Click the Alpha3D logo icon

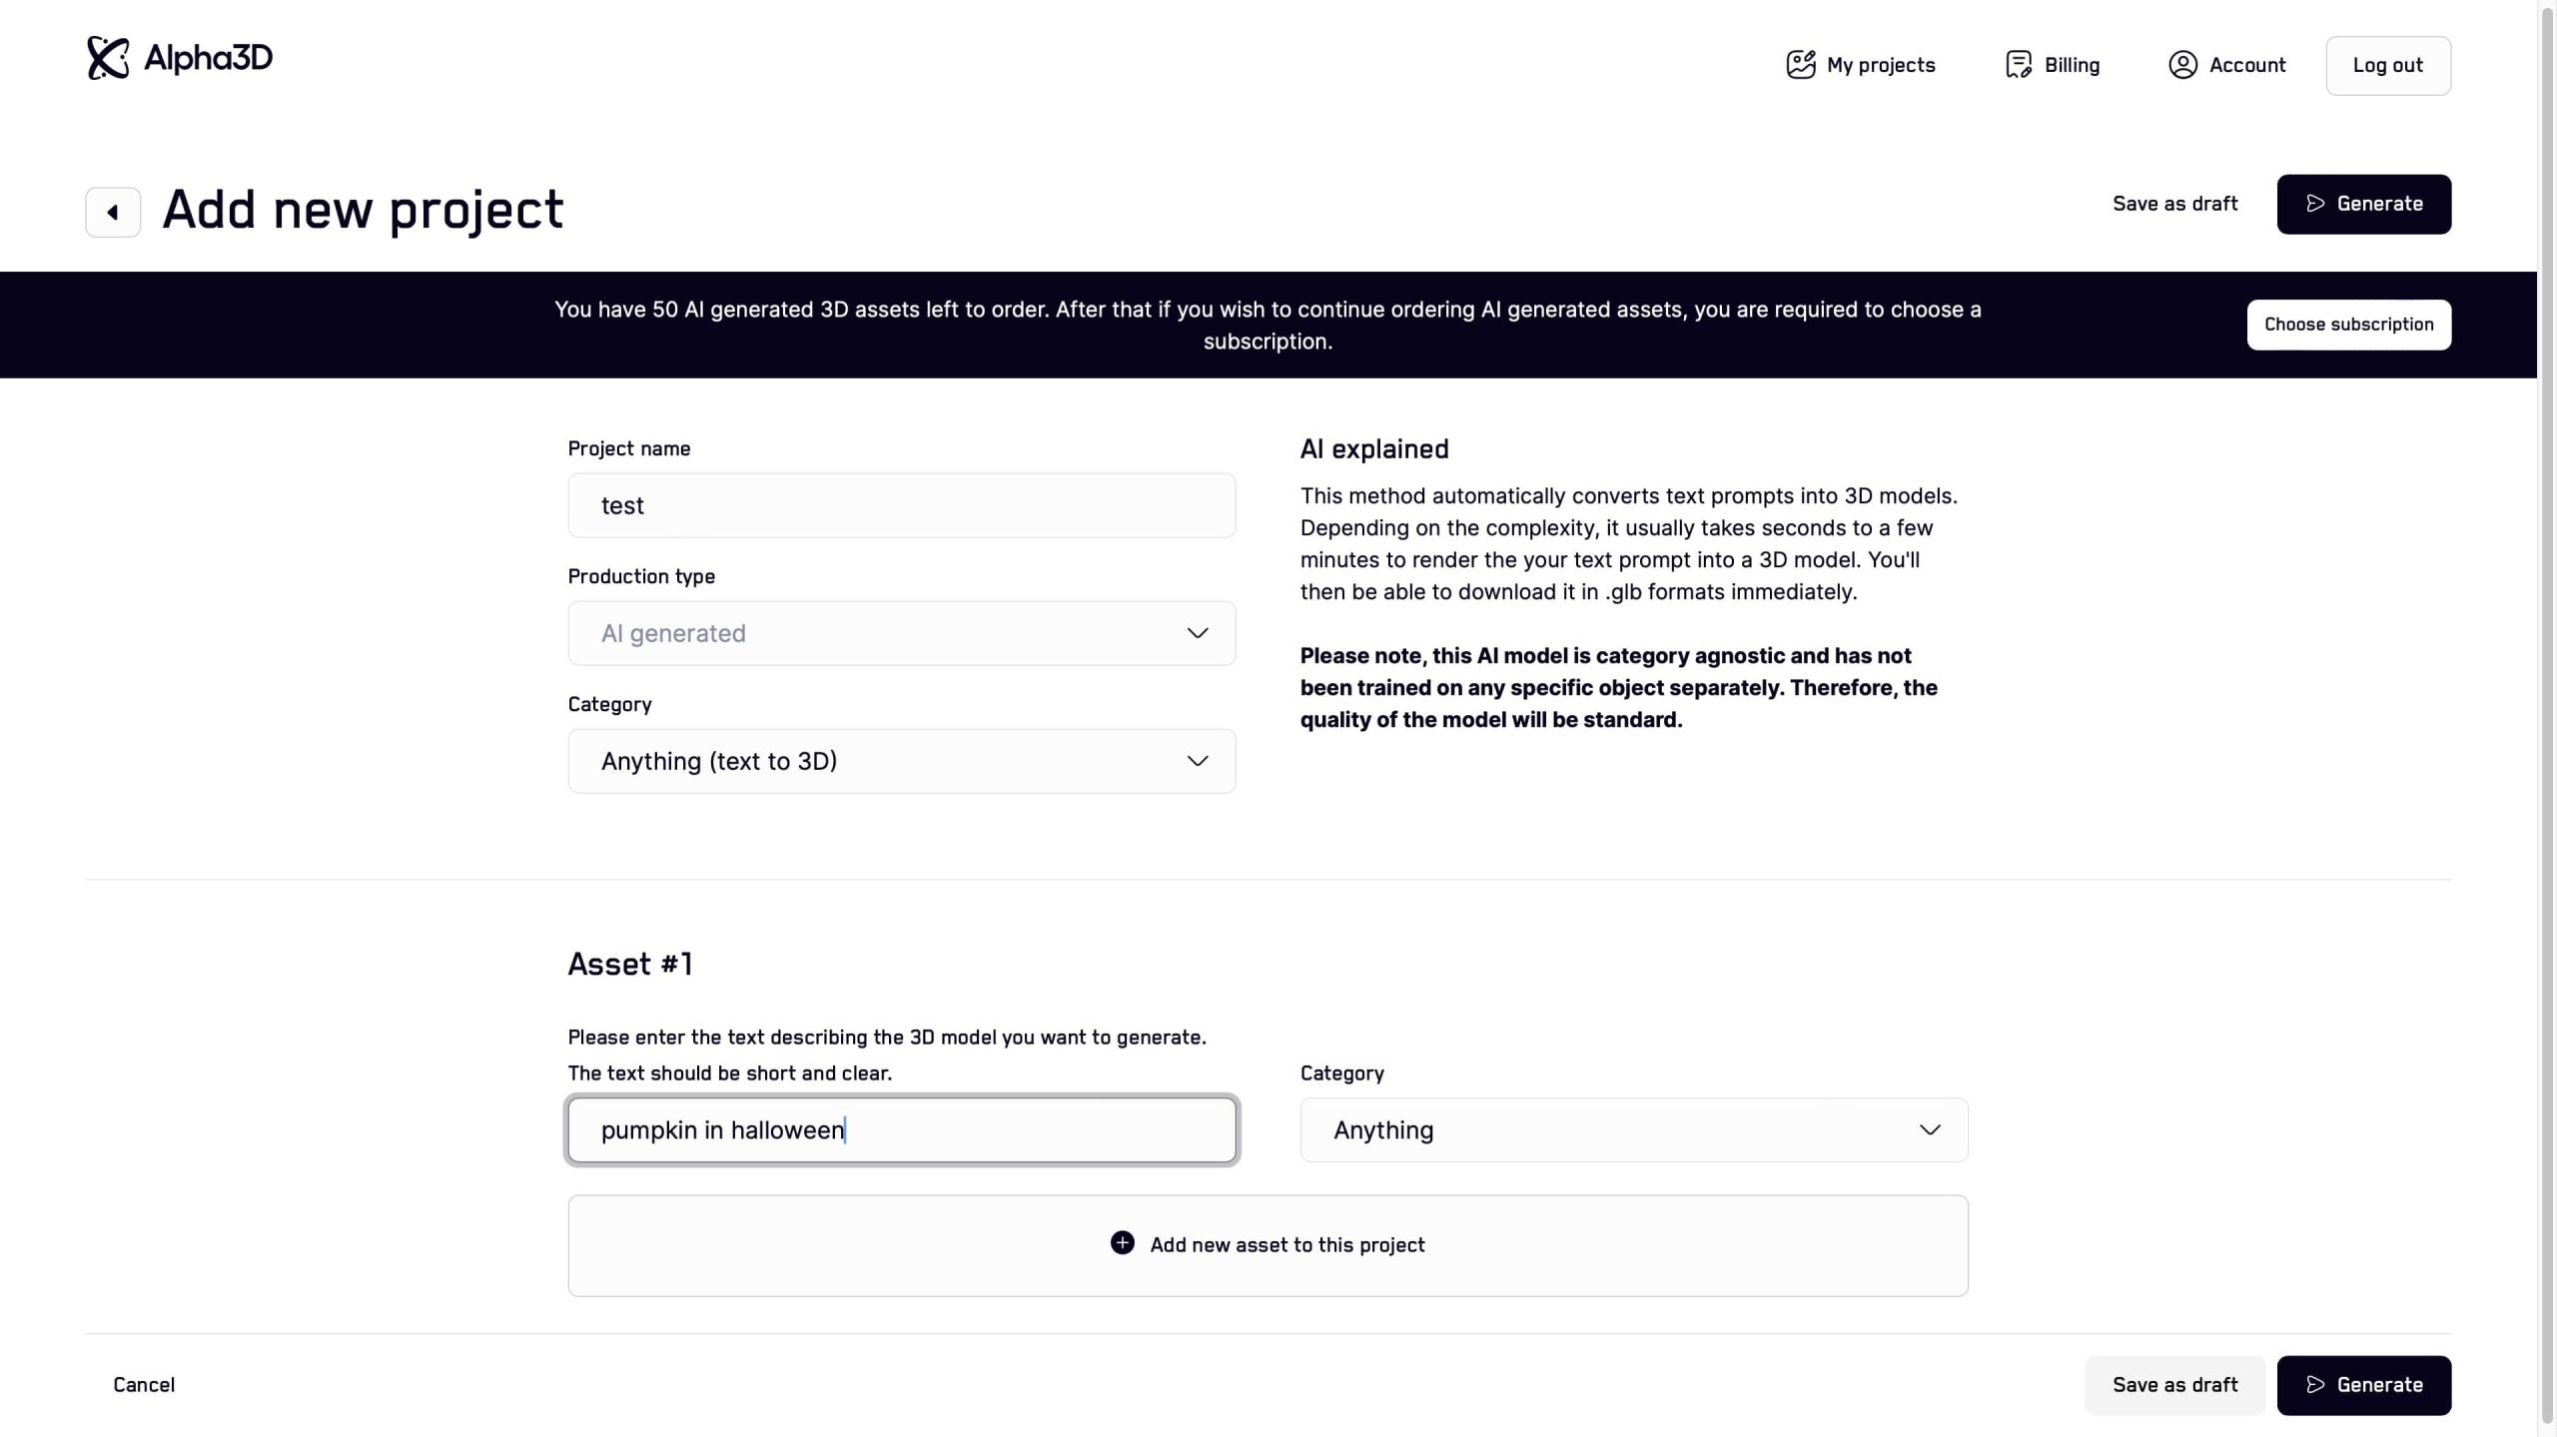108,58
